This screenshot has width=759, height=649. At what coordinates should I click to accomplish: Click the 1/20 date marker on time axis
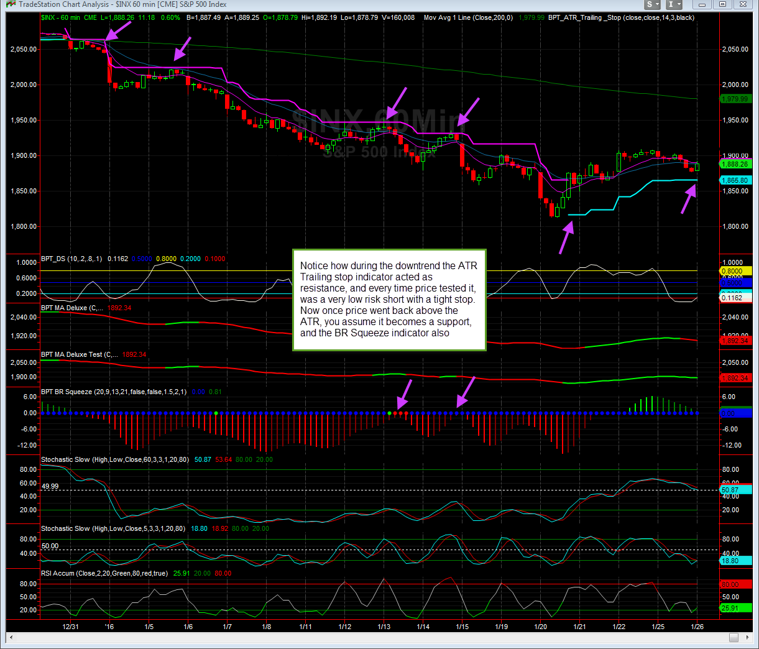click(x=541, y=627)
